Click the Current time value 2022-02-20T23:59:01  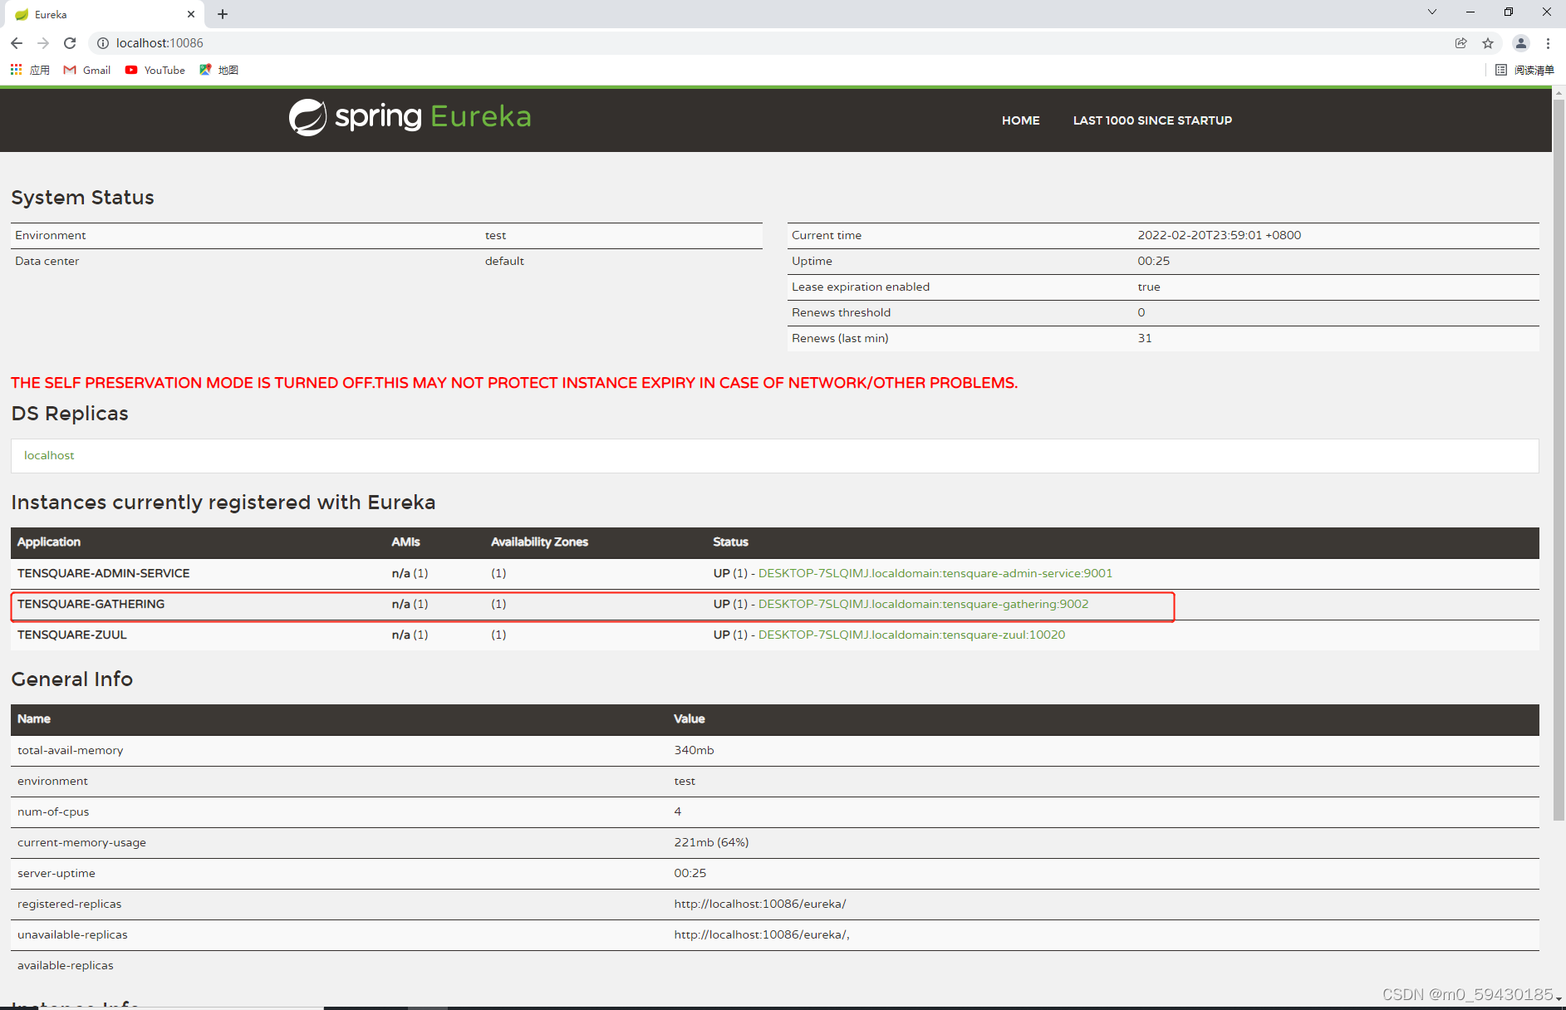(x=1219, y=235)
